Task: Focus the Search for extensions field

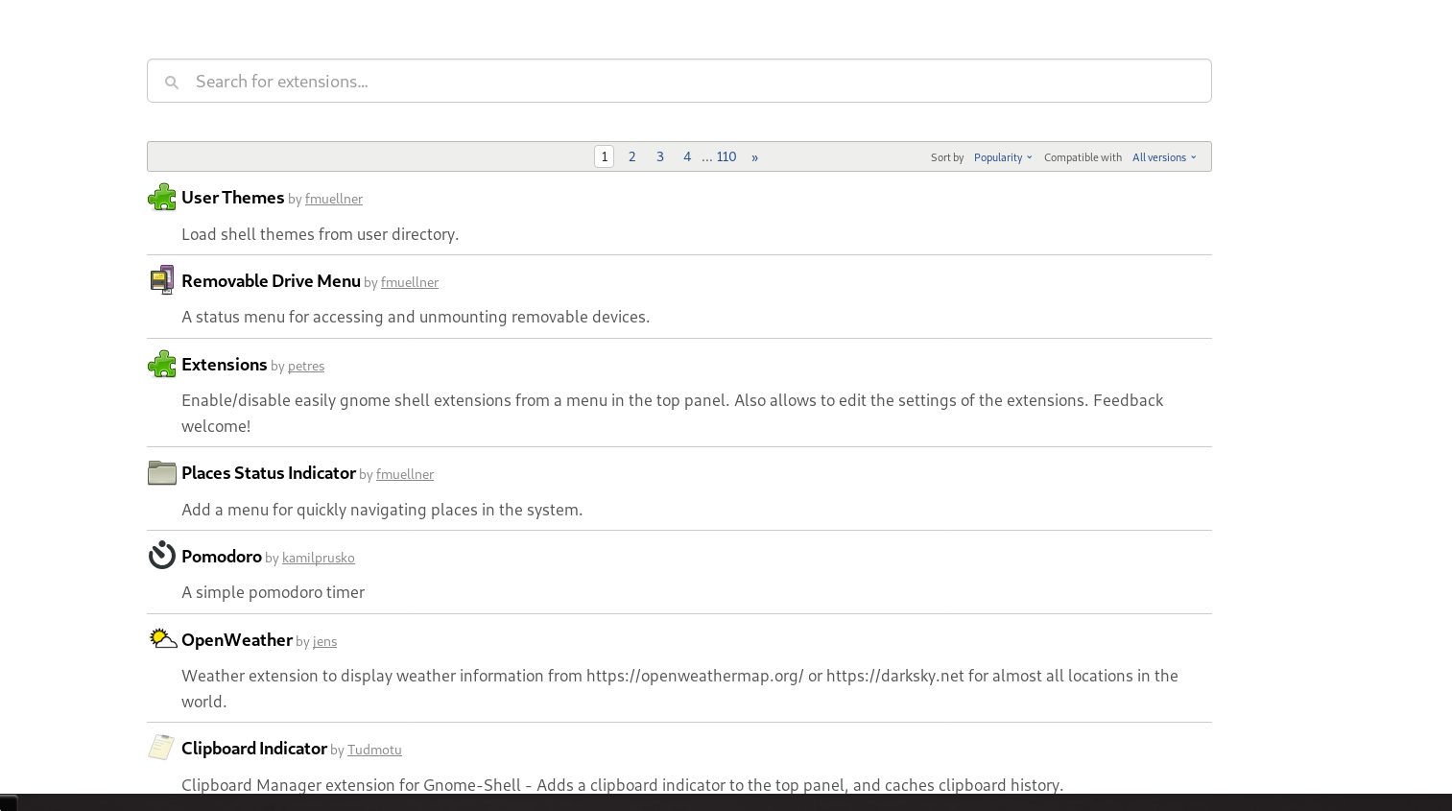Action: 679,81
